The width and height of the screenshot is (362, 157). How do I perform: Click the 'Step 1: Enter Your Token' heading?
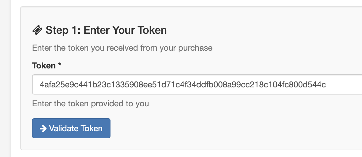106,30
